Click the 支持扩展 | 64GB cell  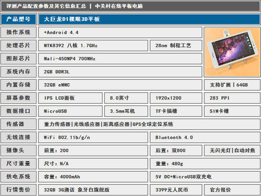click(x=232, y=85)
